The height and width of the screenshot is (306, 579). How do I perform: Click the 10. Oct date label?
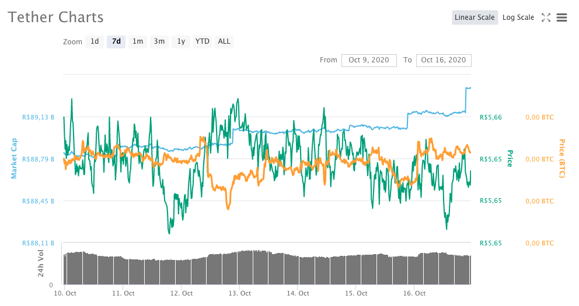tap(65, 293)
